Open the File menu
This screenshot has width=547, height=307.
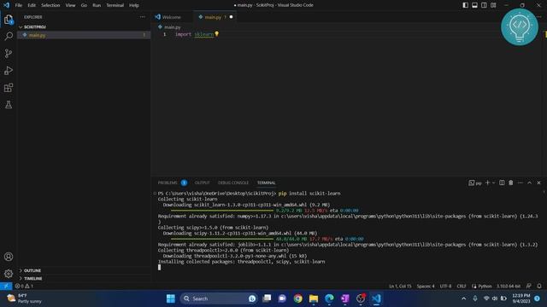19,5
